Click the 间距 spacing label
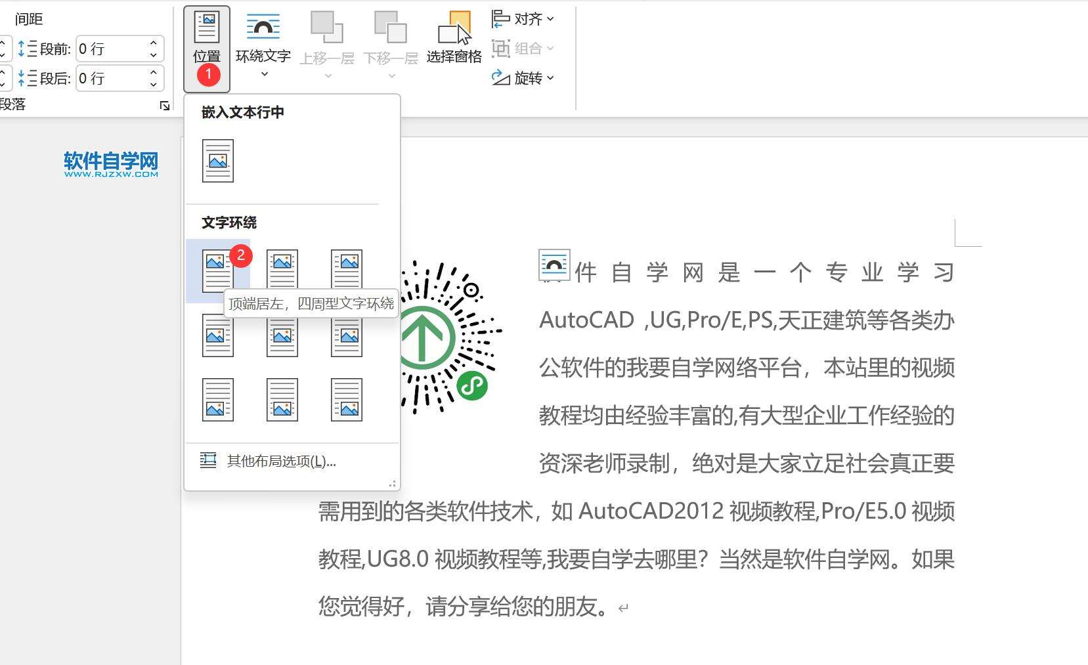 (29, 19)
